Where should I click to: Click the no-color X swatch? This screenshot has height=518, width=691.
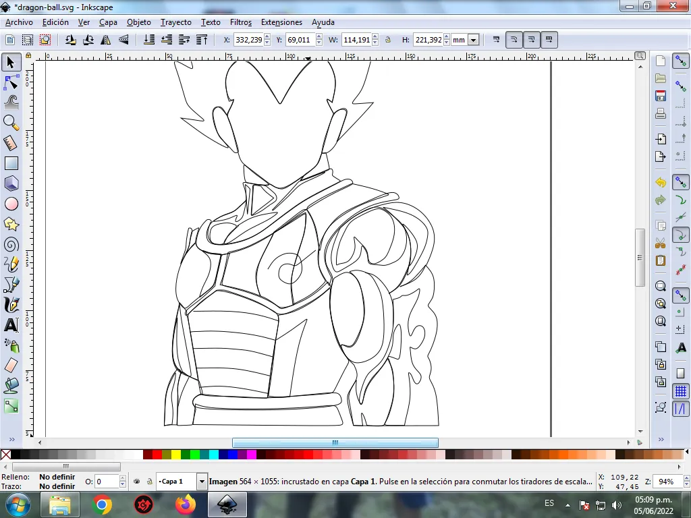[x=5, y=455]
